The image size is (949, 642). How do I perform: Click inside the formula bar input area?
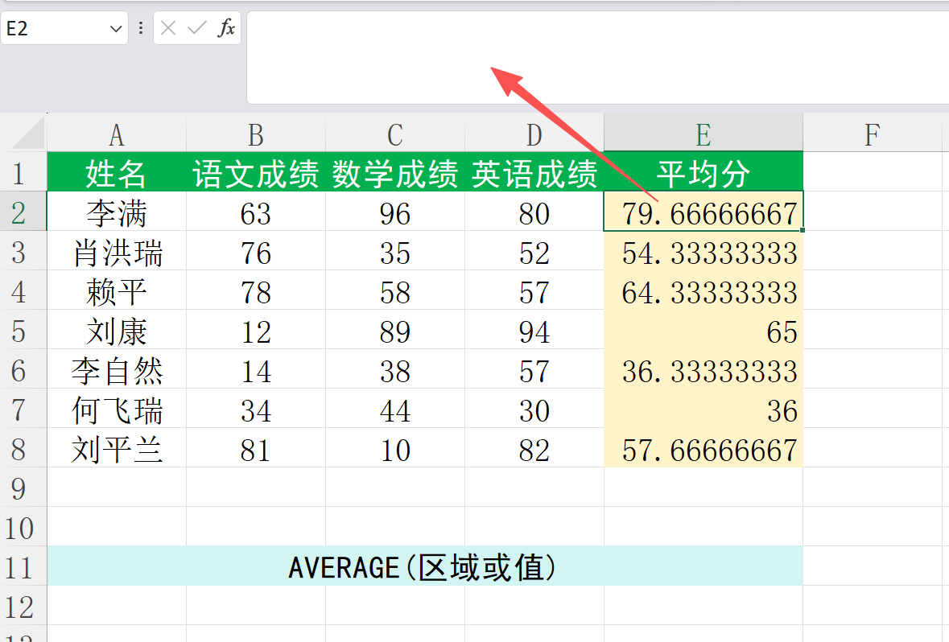(x=596, y=56)
